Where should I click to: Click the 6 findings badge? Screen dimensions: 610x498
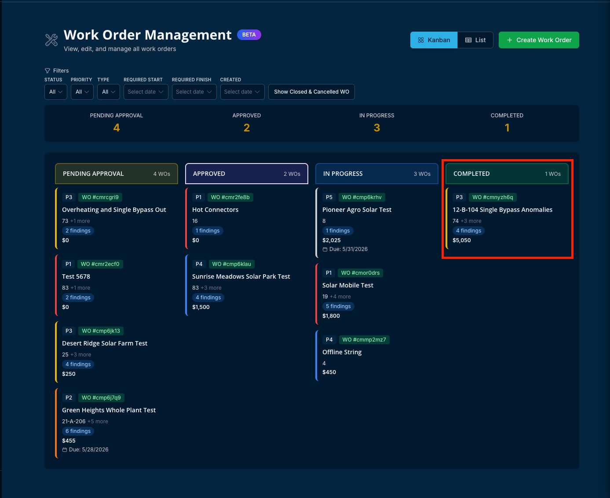click(x=78, y=431)
